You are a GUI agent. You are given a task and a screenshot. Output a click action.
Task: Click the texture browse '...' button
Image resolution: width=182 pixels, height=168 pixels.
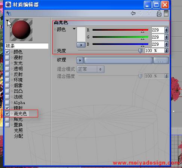click(x=161, y=61)
